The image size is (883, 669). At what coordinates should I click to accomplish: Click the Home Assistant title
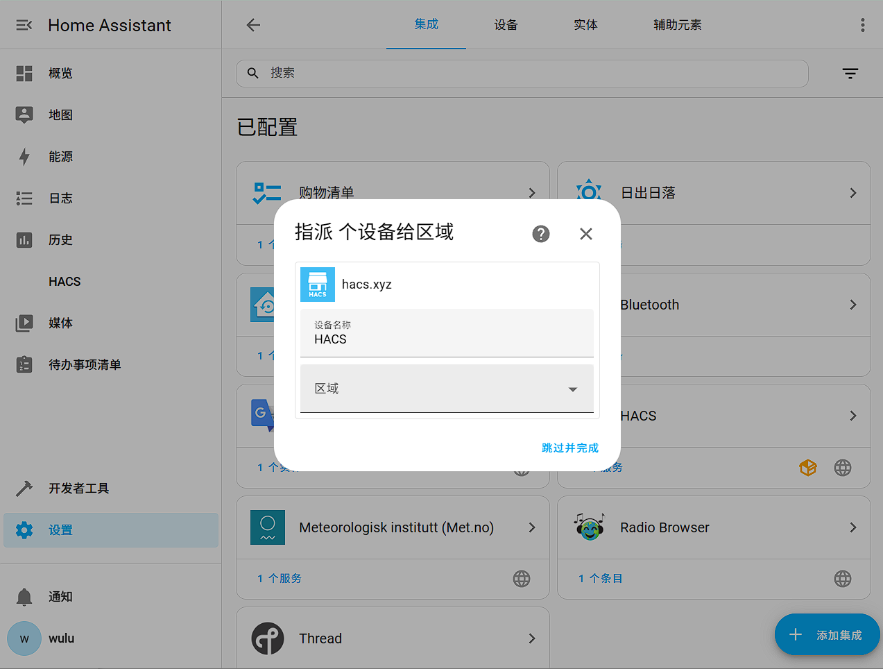(x=110, y=26)
